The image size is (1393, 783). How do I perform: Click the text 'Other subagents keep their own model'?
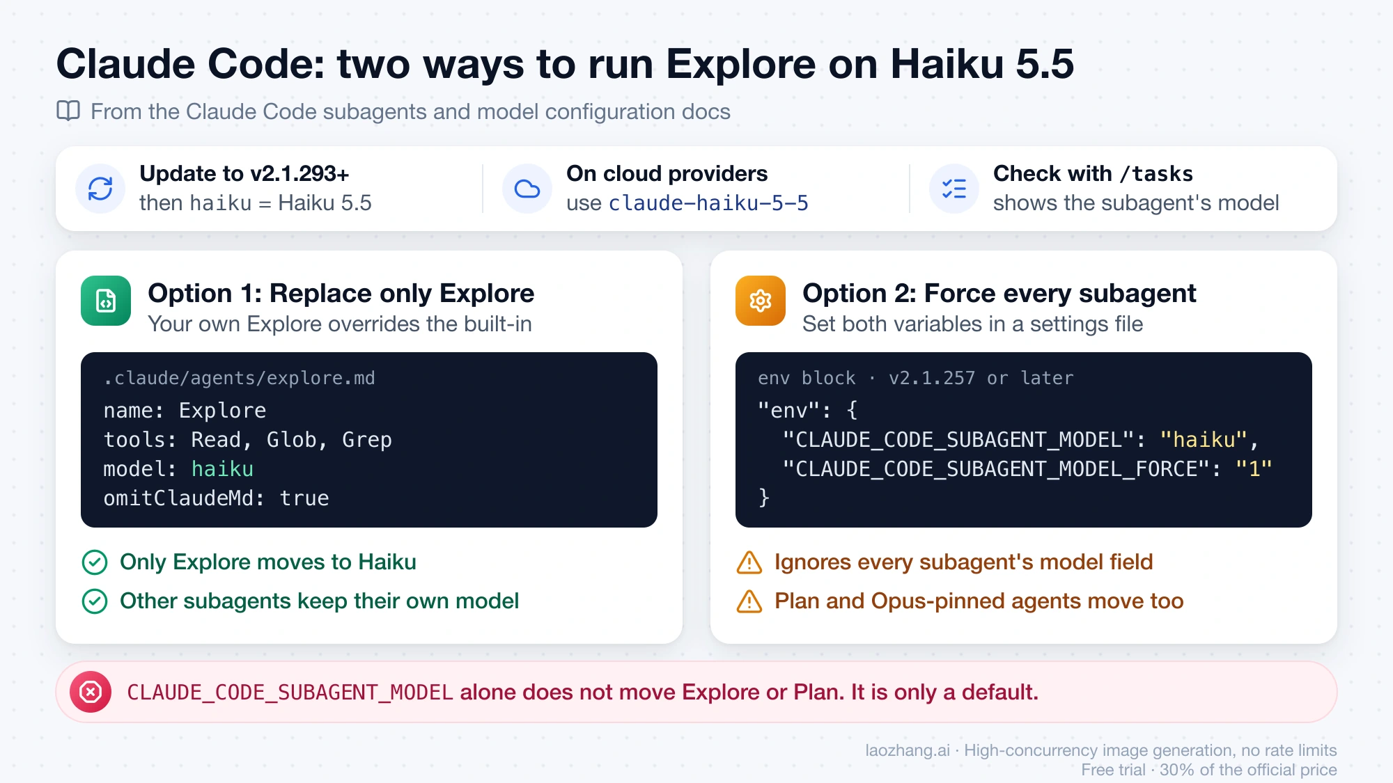(319, 601)
